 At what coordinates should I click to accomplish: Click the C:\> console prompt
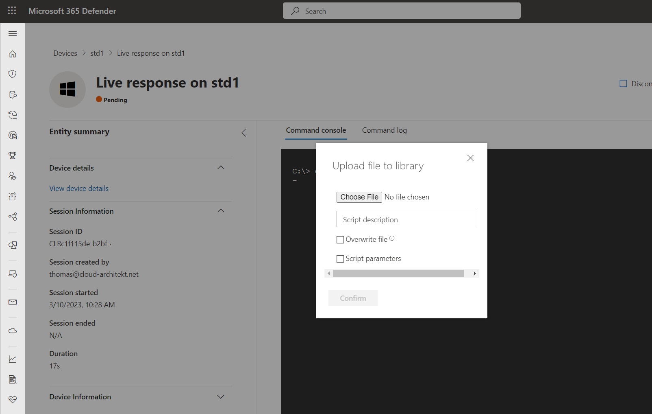coord(301,171)
